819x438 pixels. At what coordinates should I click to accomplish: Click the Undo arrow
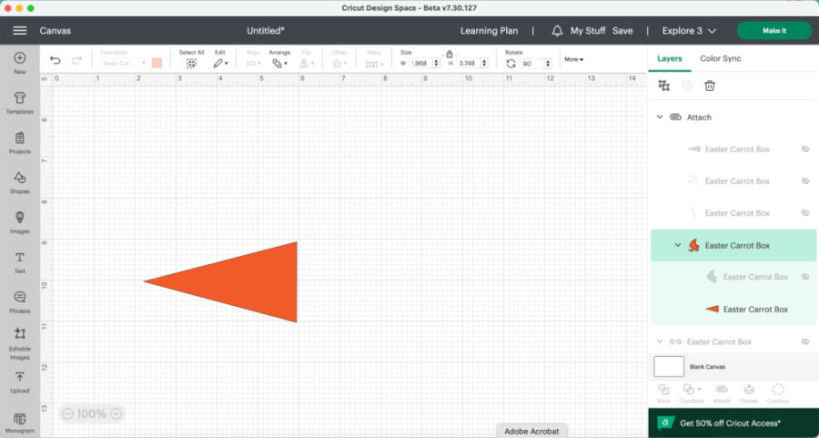coord(56,61)
